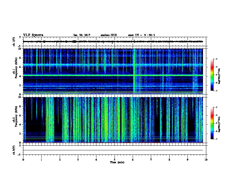Click the ch.1 spectrogram color scale bar
232x179 pixels.
click(212, 75)
